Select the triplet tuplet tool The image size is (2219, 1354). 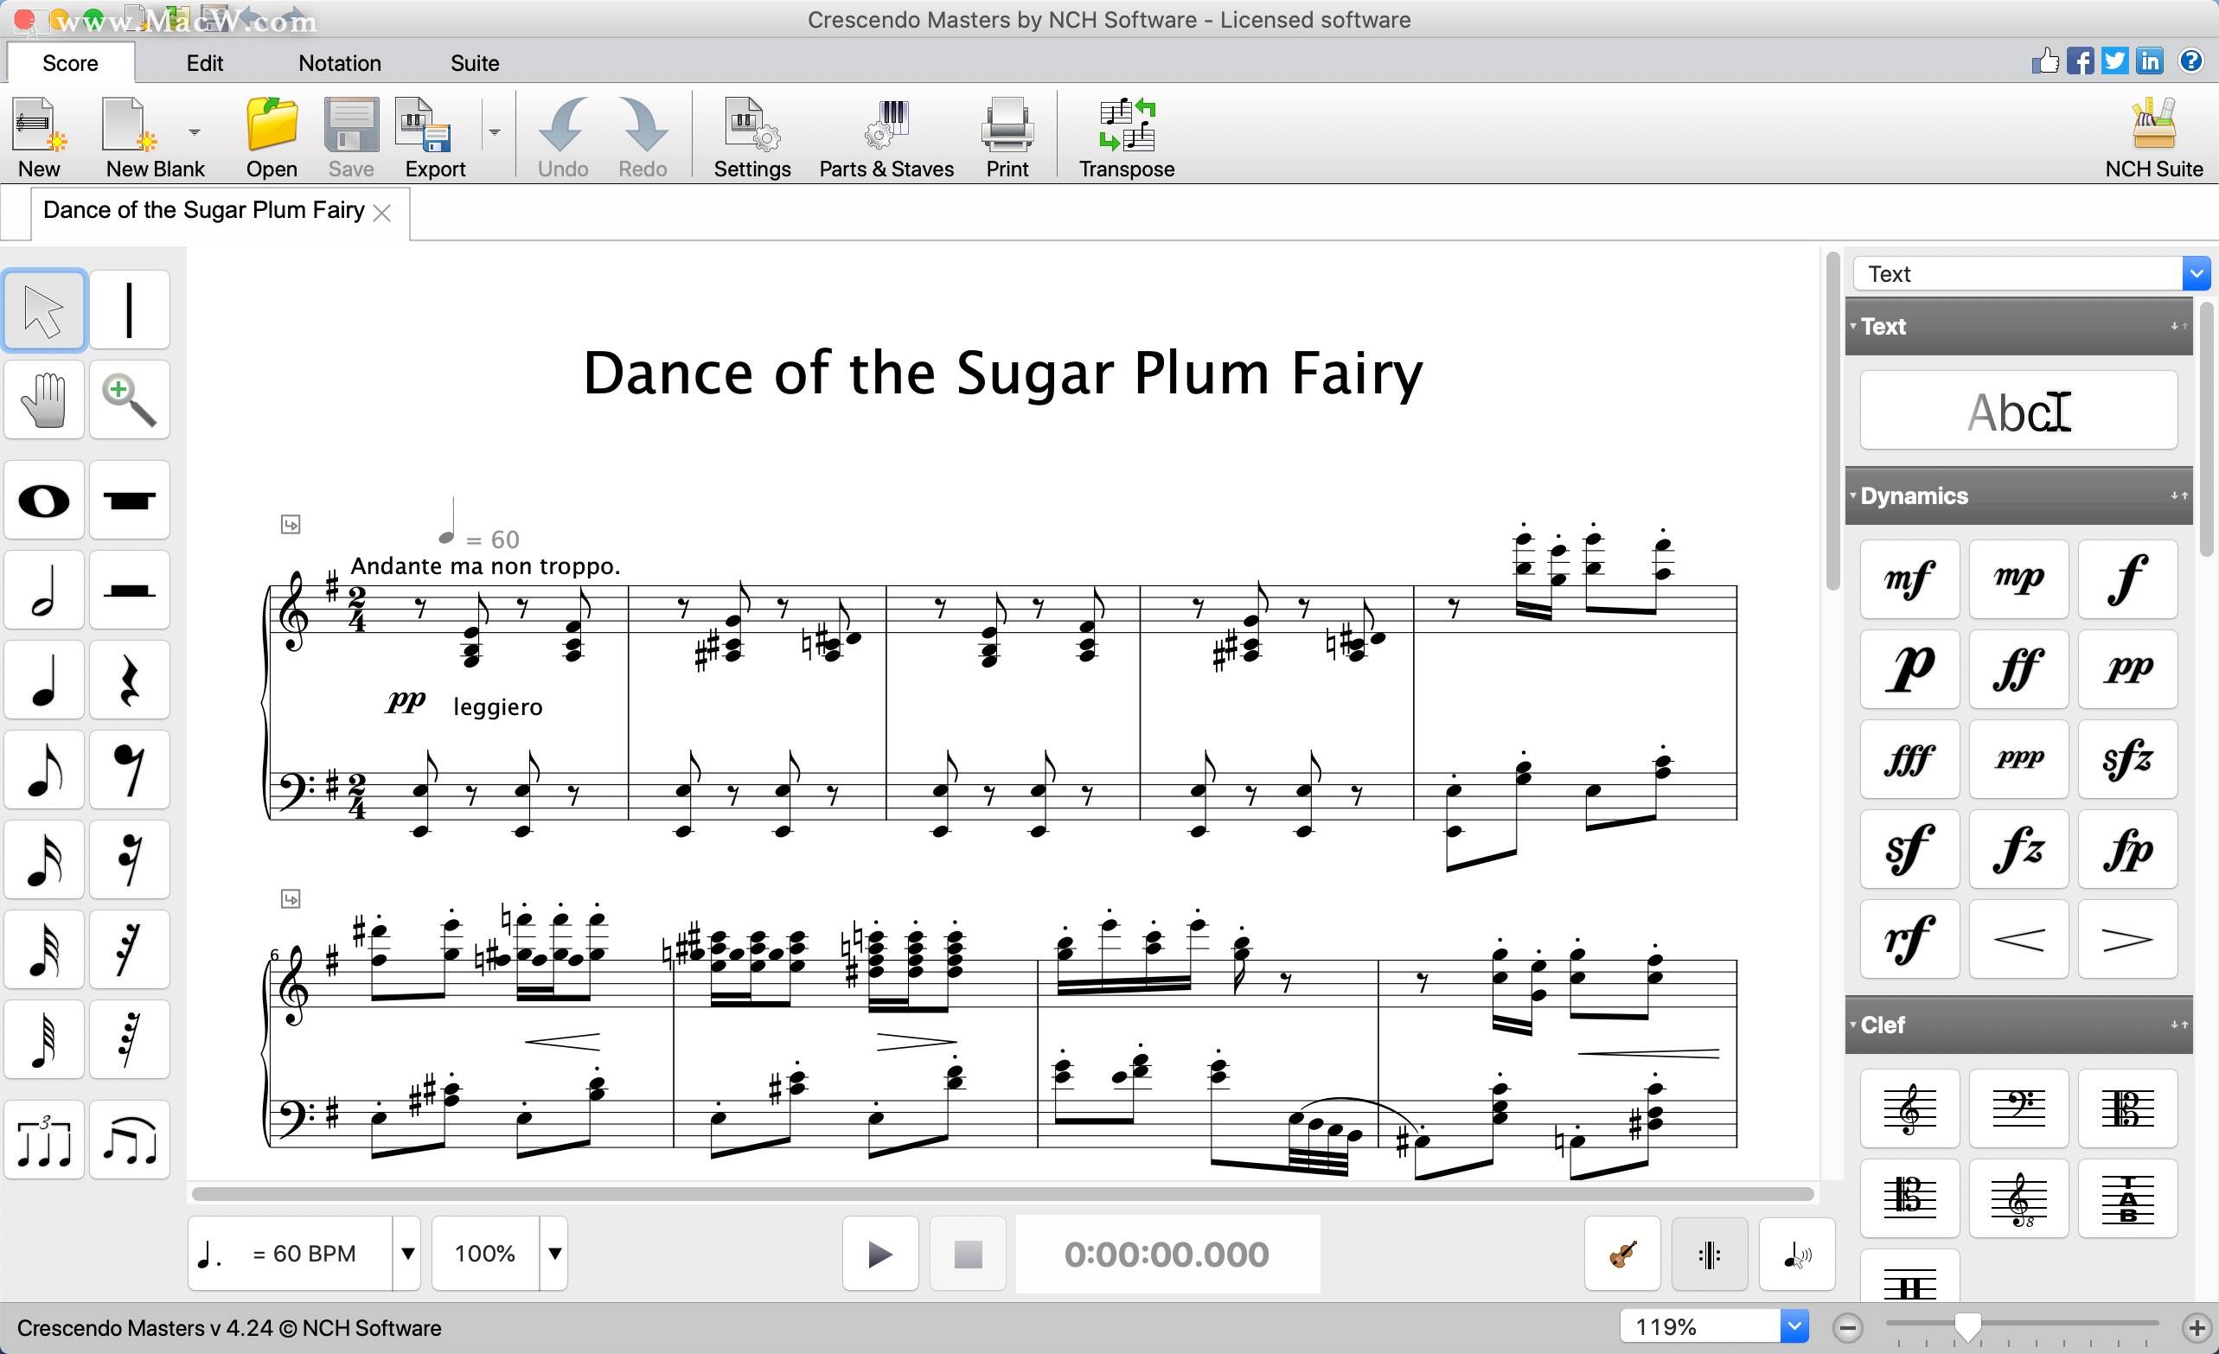(x=44, y=1140)
